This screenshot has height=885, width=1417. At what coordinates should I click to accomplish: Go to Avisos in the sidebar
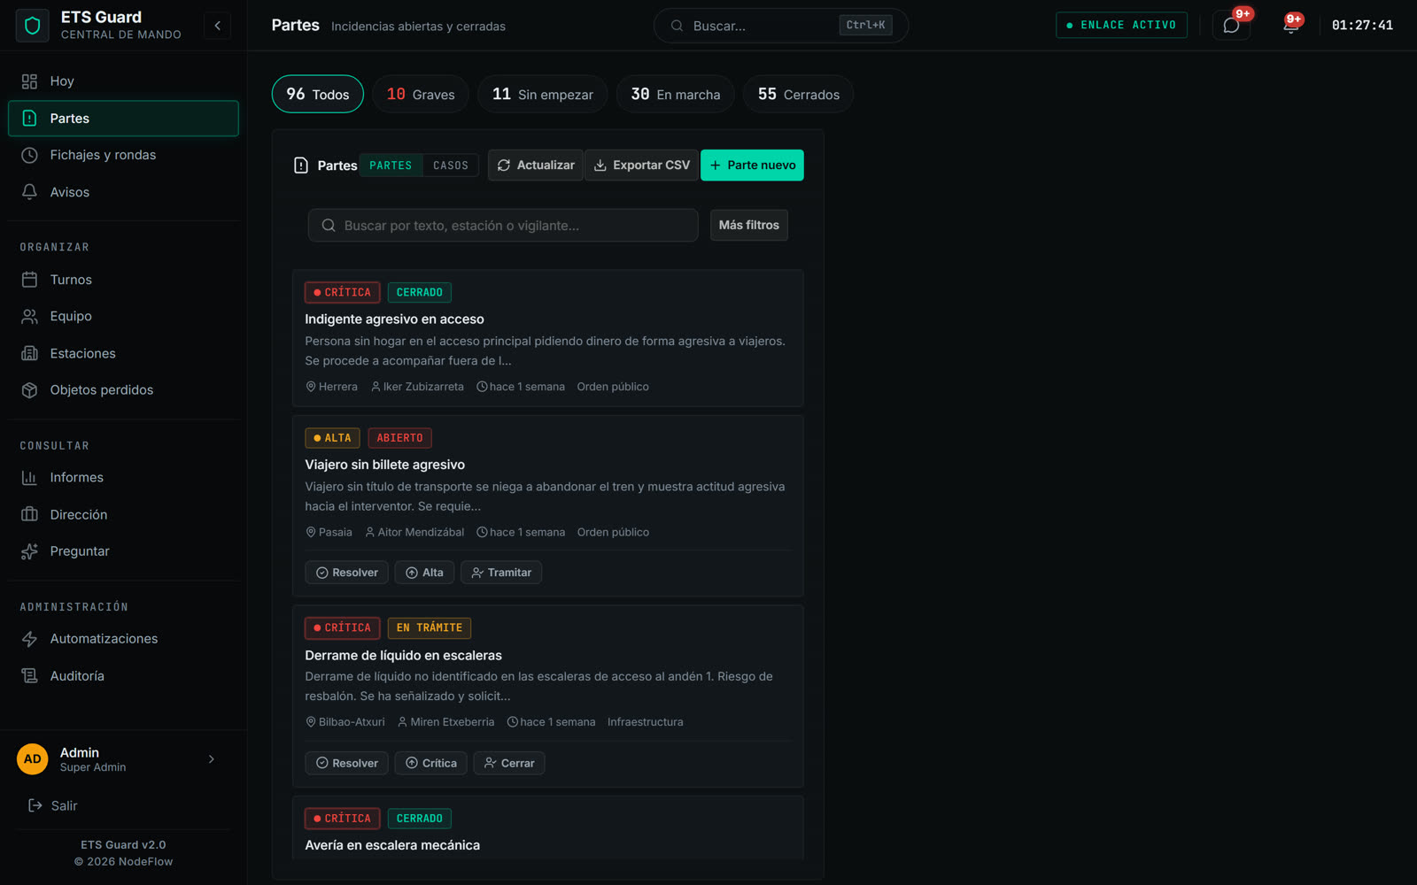pyautogui.click(x=123, y=192)
